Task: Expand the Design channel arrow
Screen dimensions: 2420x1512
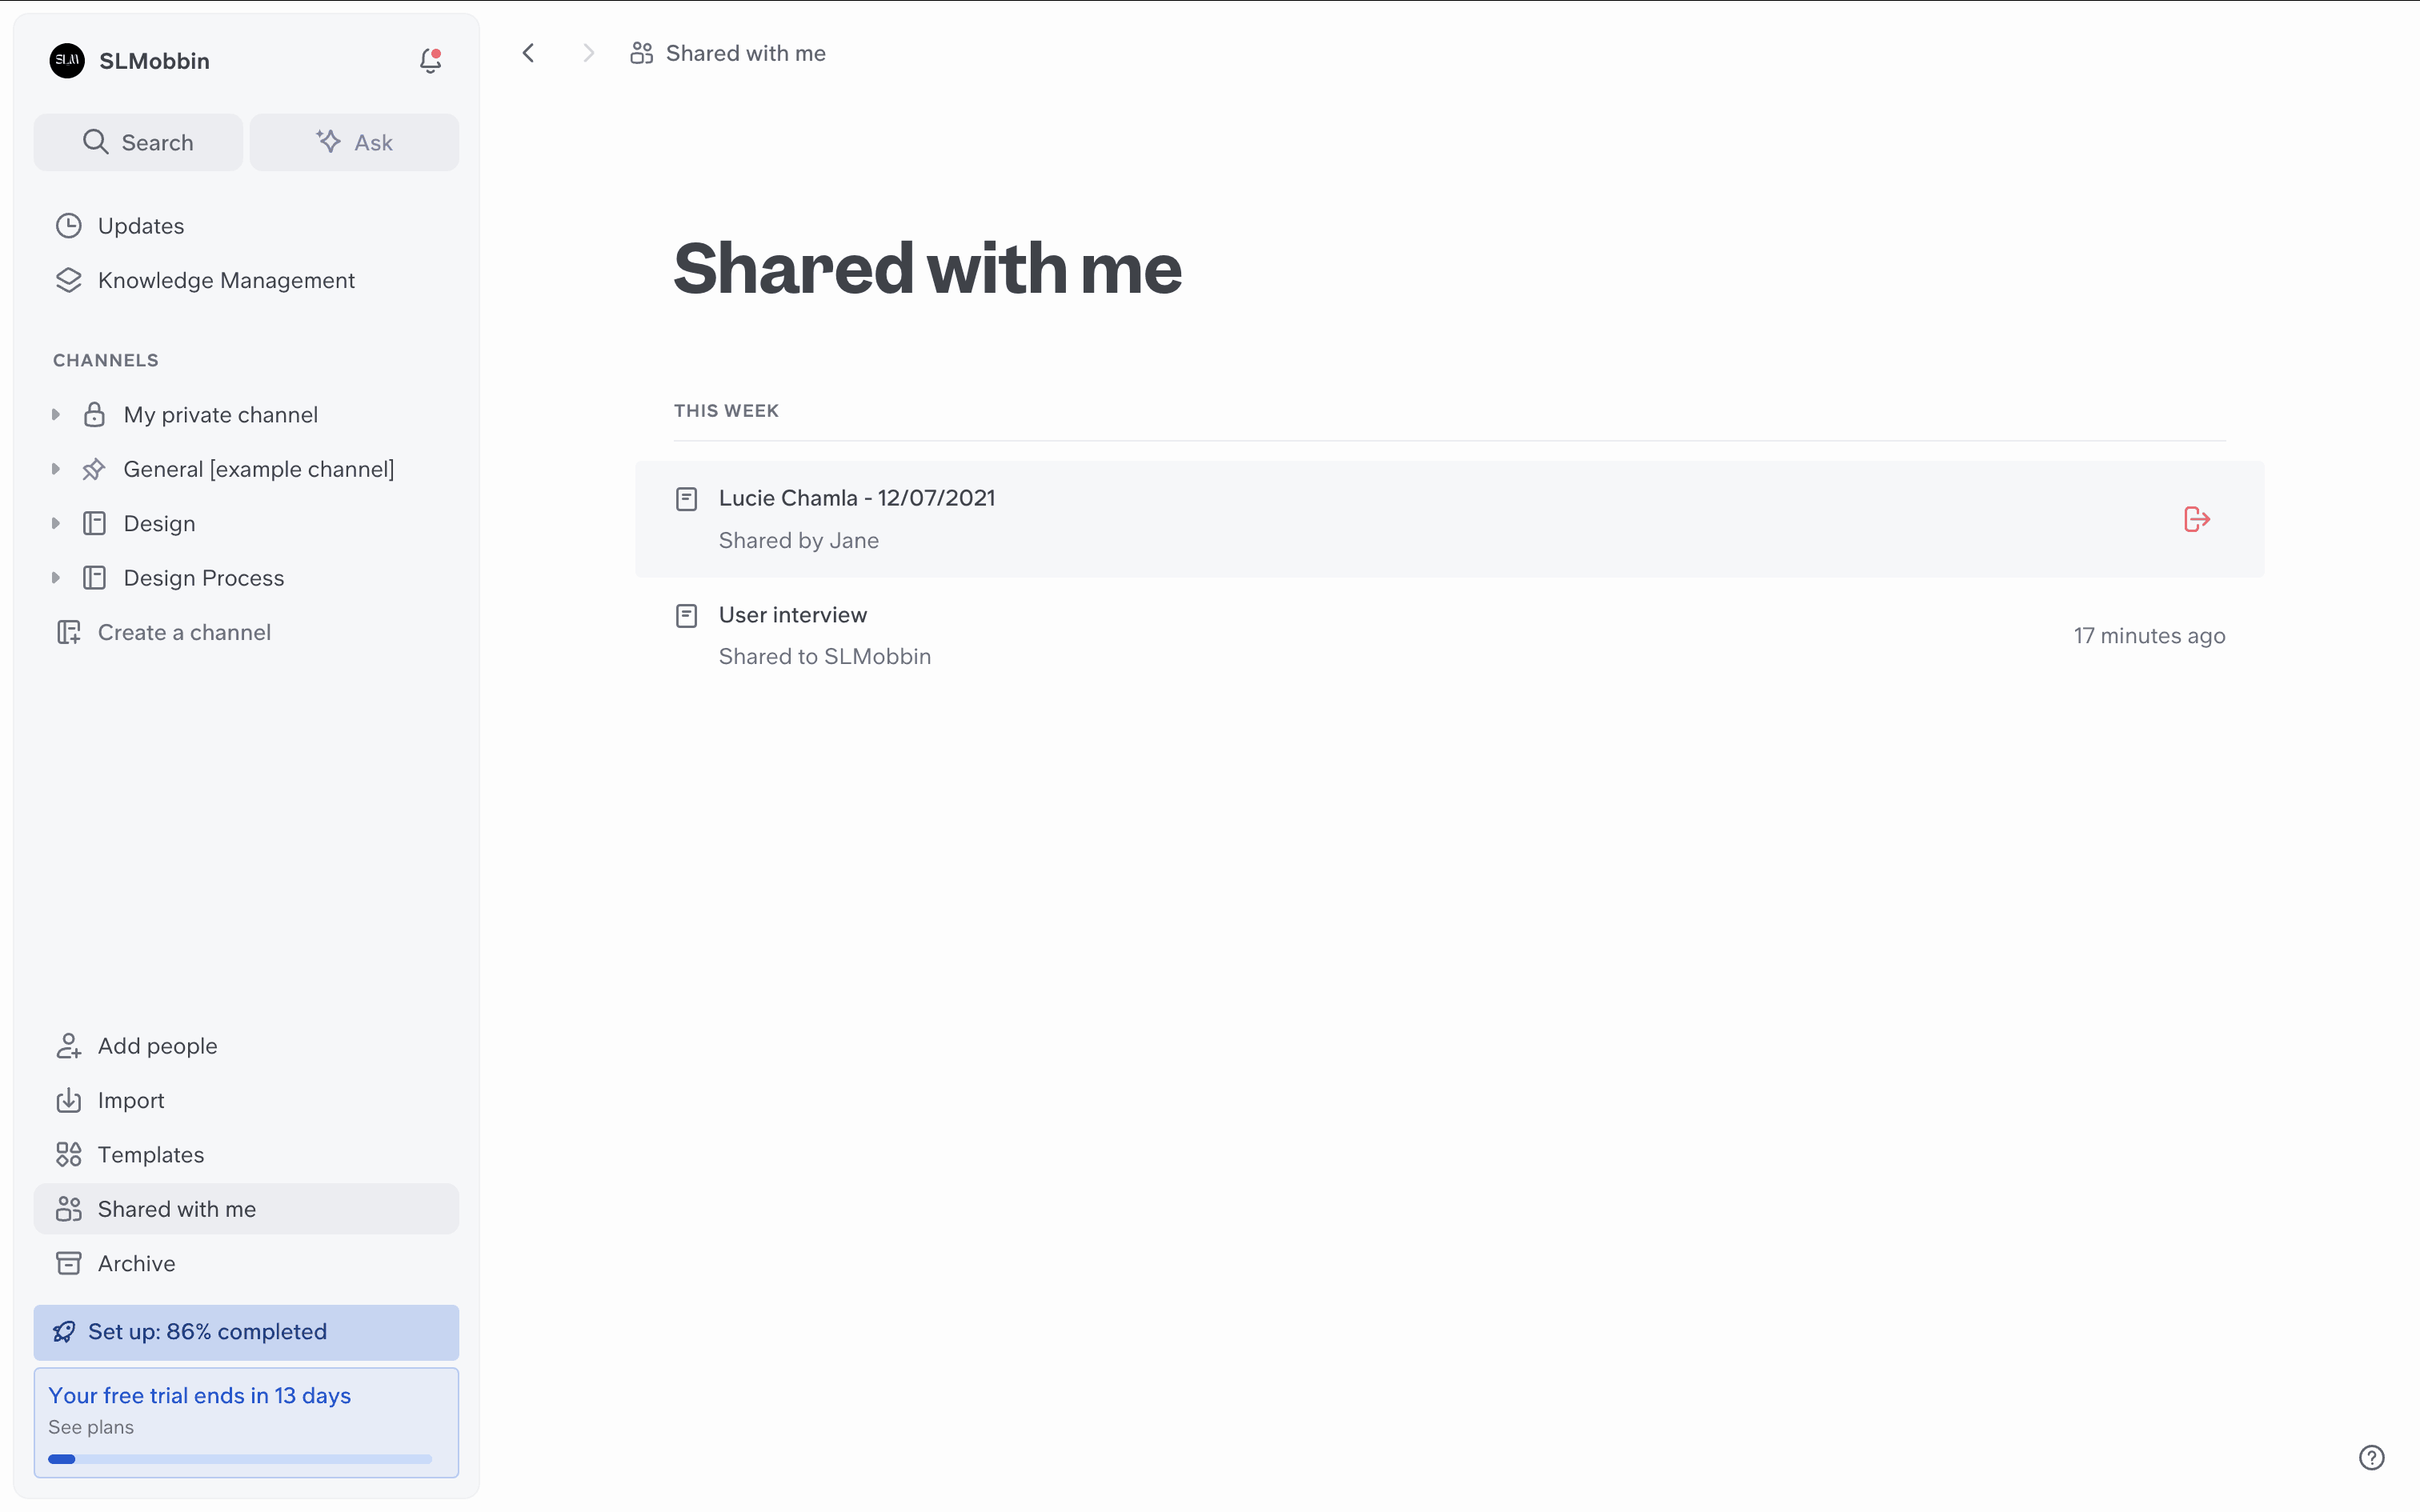Action: 56,523
